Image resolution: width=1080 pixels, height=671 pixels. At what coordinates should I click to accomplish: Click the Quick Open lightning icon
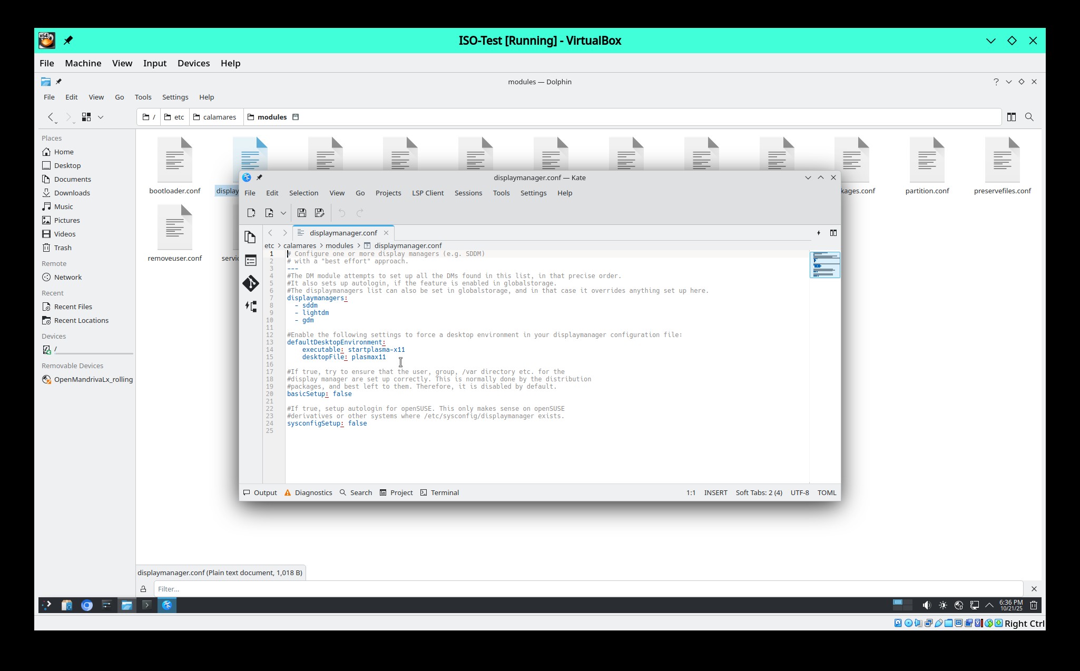[x=818, y=233]
